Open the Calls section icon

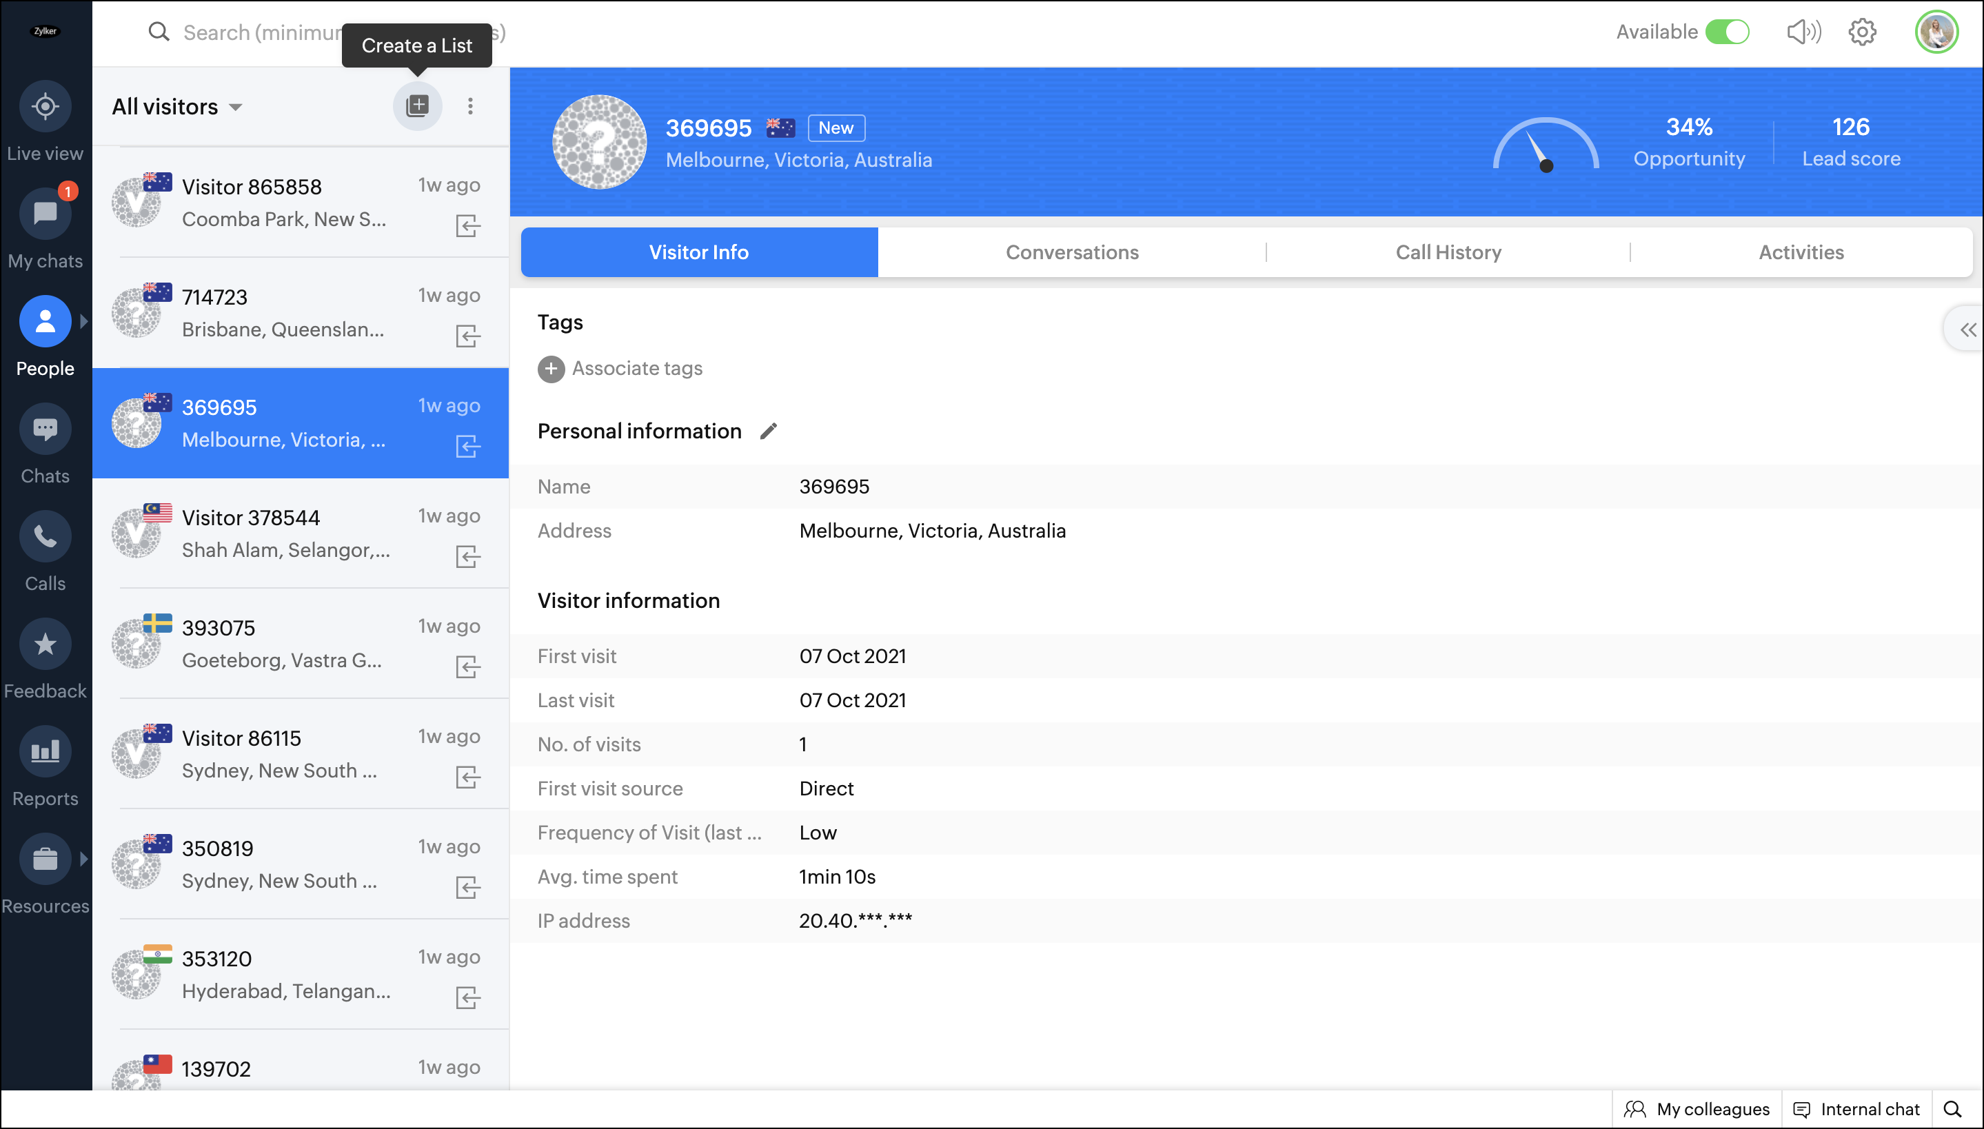click(45, 536)
